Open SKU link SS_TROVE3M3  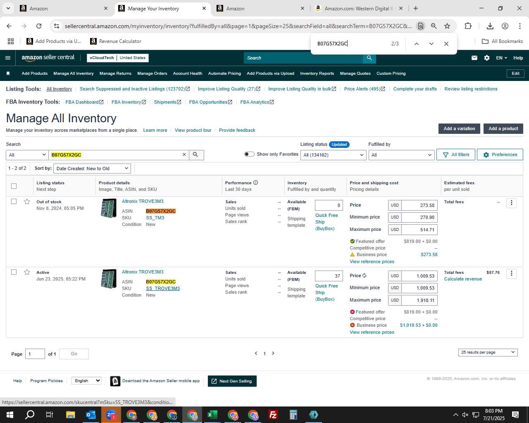(x=163, y=288)
